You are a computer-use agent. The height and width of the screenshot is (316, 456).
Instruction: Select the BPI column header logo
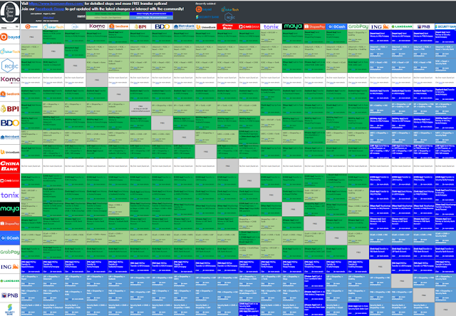[140, 26]
